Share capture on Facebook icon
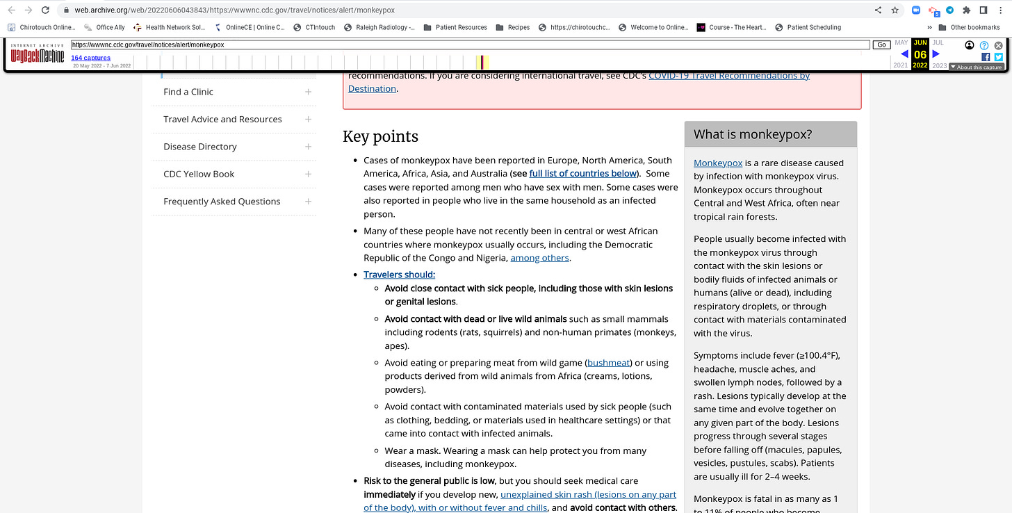The height and width of the screenshot is (513, 1012). coord(986,57)
